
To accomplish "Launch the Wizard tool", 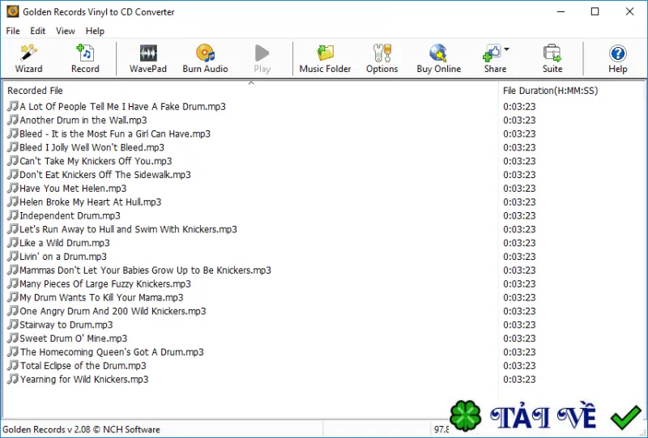I will (x=28, y=58).
